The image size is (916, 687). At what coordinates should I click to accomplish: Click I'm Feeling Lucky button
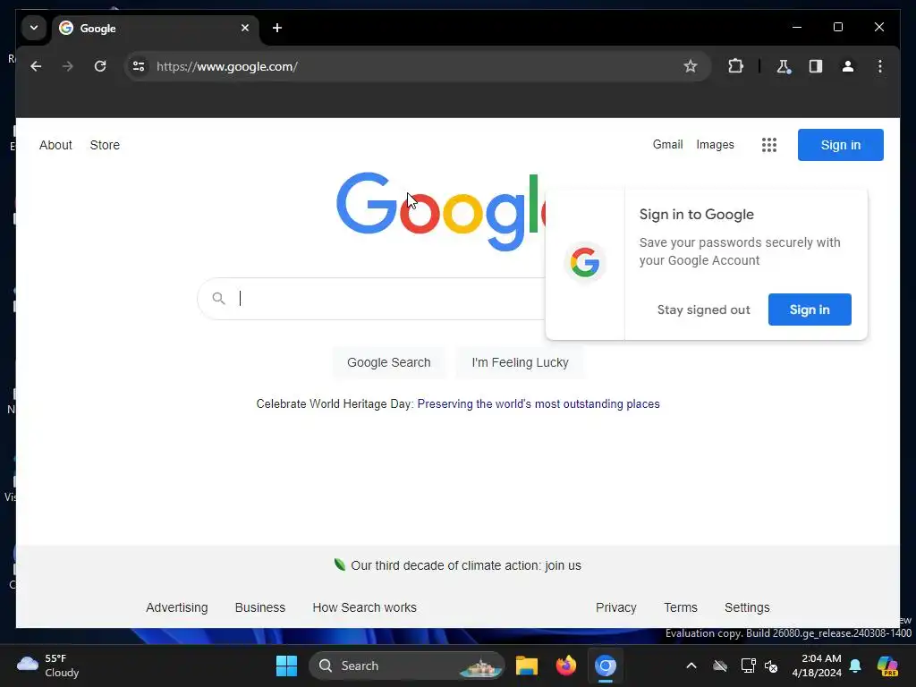point(520,362)
